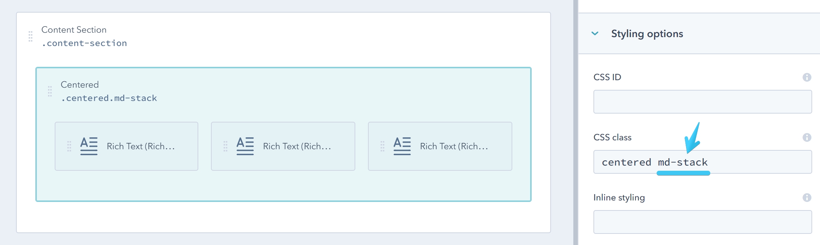Screen dimensions: 820x245
Task: Click the Rich Text icon in the first module
Action: click(x=88, y=146)
